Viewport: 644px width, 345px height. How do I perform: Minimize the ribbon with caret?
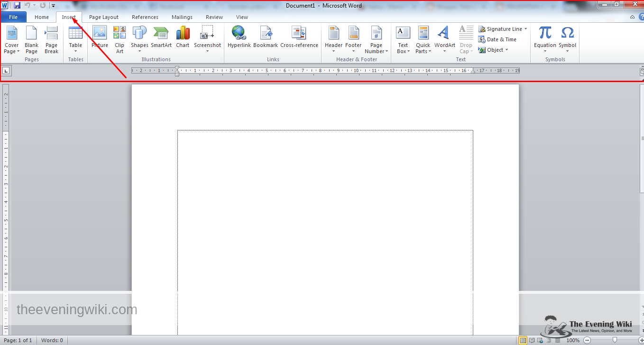point(632,17)
